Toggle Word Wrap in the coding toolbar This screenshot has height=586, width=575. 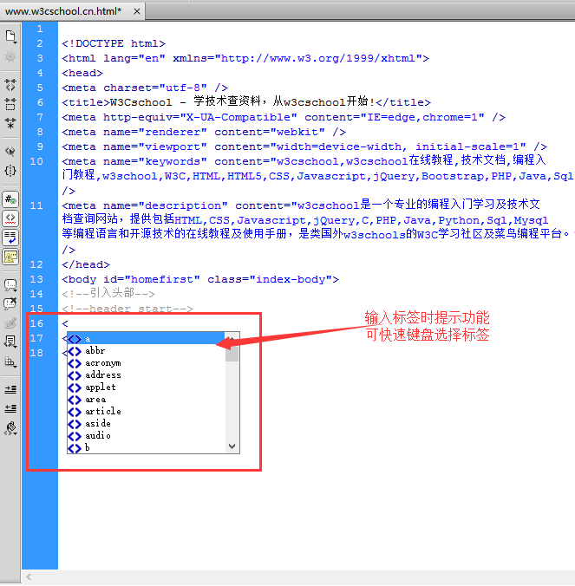tap(10, 238)
